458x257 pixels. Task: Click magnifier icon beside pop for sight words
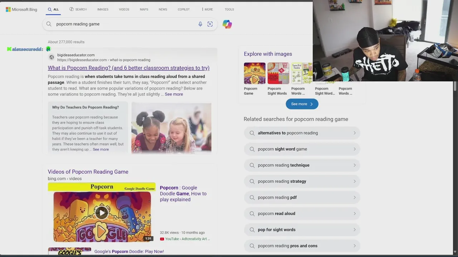click(252, 230)
